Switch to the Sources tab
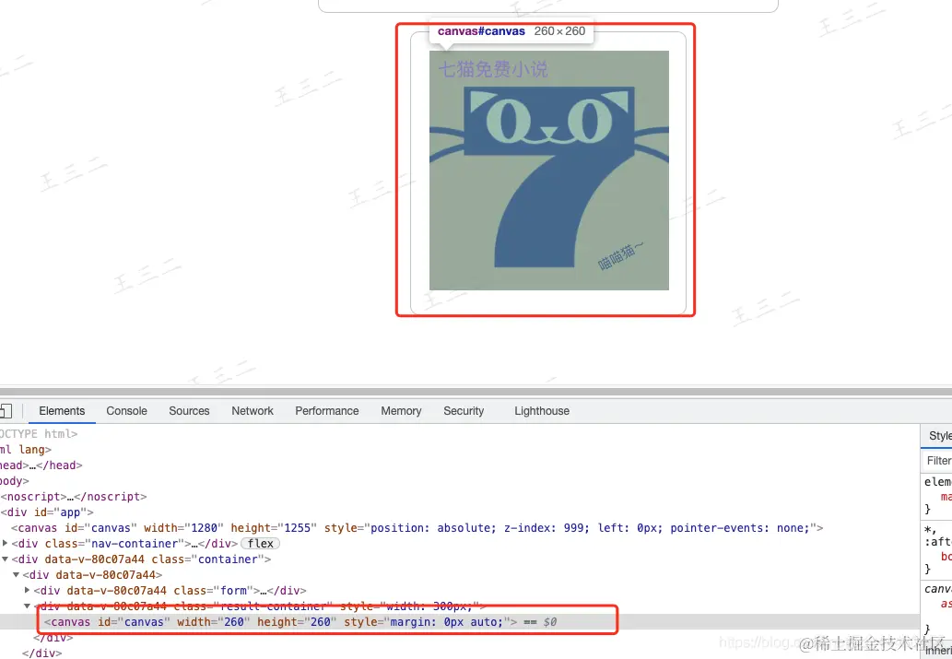The height and width of the screenshot is (659, 952). [x=189, y=411]
